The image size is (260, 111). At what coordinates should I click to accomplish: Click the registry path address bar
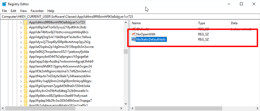[130, 17]
